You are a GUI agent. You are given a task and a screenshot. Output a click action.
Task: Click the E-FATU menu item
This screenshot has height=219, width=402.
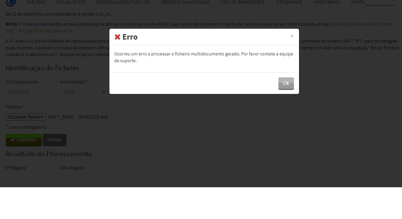358,2
